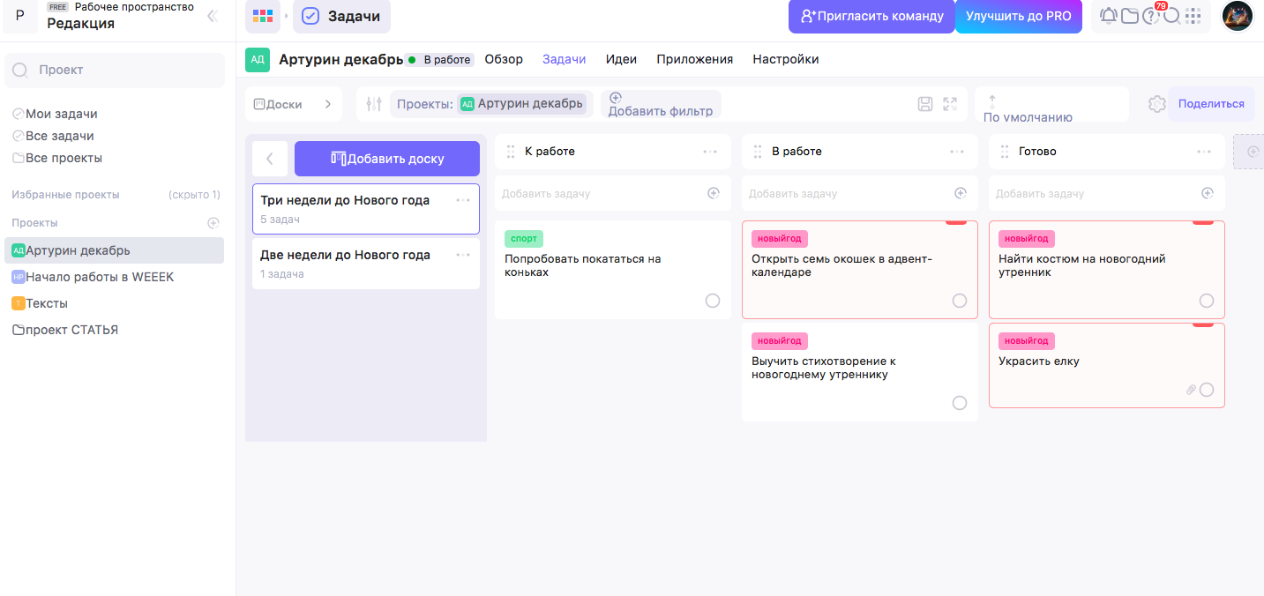Mark "Попробовать покататься на коньках" as complete
This screenshot has height=596, width=1264.
coord(713,301)
